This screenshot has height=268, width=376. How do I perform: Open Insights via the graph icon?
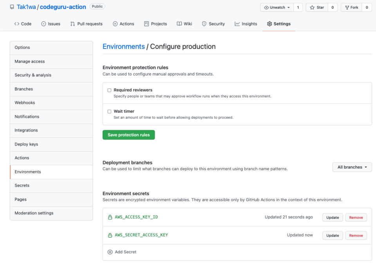click(236, 23)
